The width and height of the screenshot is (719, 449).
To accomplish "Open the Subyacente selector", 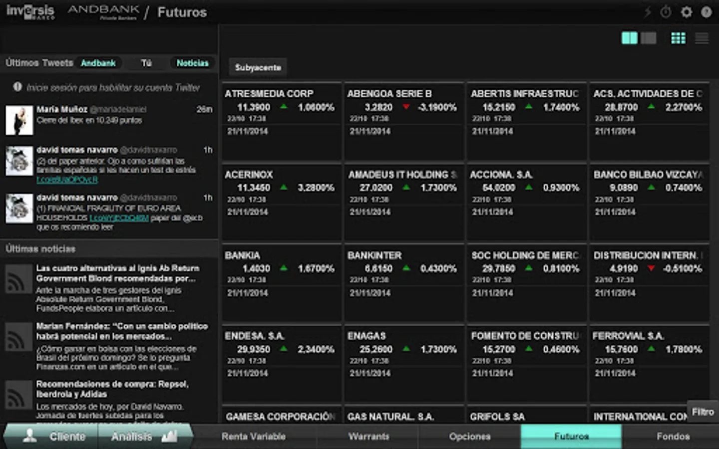I will coord(258,67).
